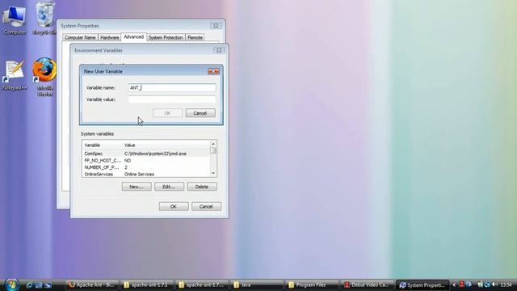This screenshot has width=517, height=291.
Task: Click the taskbar clock showing 13:54
Action: (x=506, y=285)
